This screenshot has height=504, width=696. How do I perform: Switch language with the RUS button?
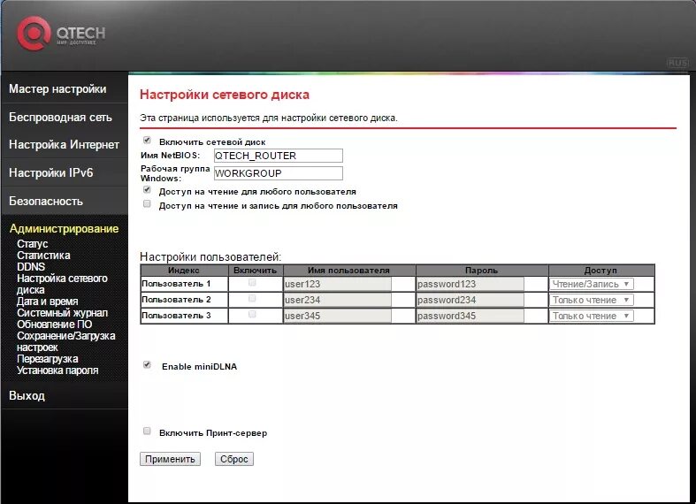pyautogui.click(x=677, y=64)
